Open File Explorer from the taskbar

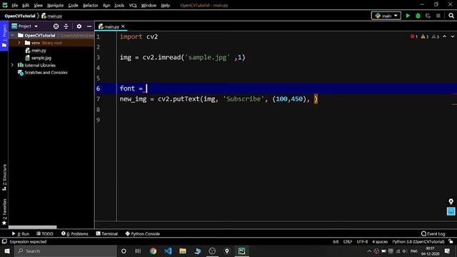pos(183,251)
